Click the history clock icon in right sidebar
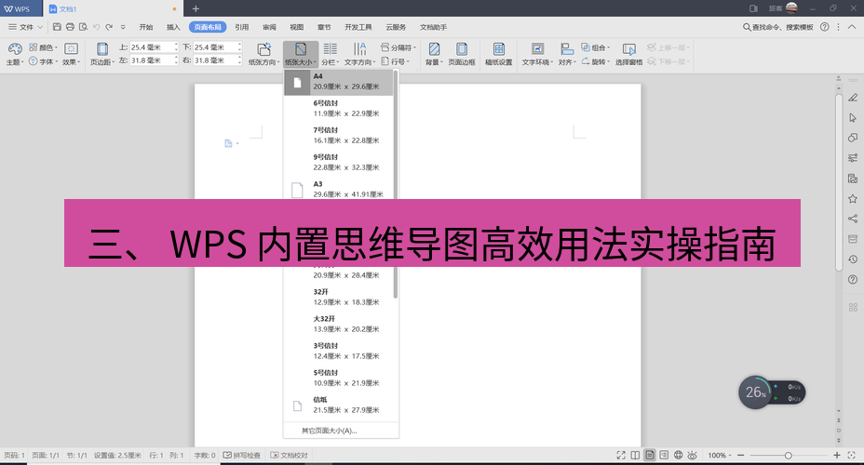 (853, 259)
